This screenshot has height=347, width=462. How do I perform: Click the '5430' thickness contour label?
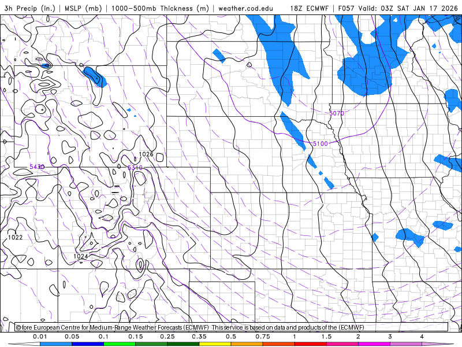(37, 167)
